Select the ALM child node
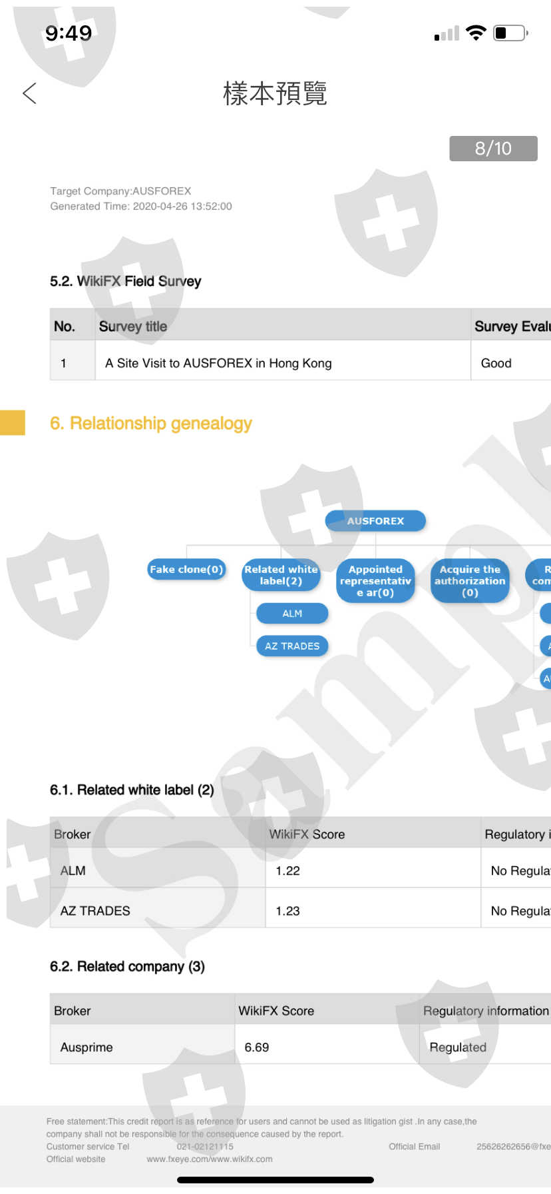This screenshot has width=551, height=1194. pyautogui.click(x=292, y=614)
